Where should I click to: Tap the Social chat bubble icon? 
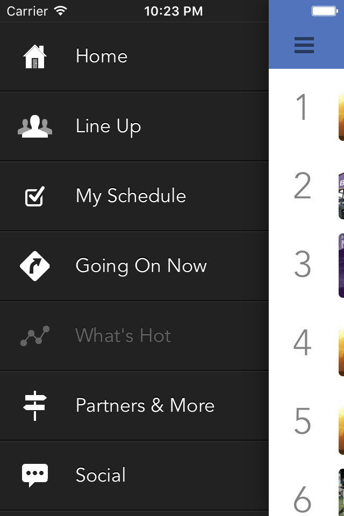[35, 475]
